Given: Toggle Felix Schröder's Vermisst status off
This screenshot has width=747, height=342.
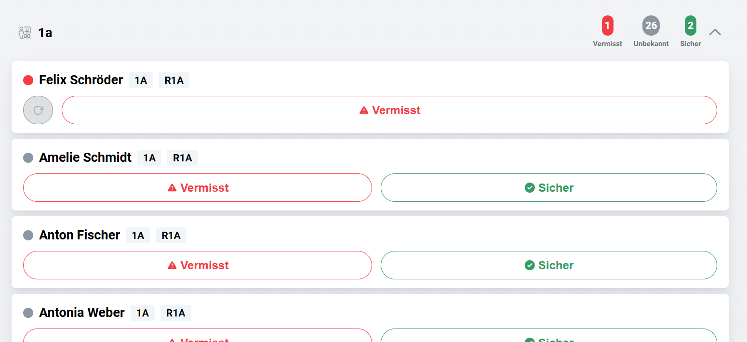Looking at the screenshot, I should point(389,110).
